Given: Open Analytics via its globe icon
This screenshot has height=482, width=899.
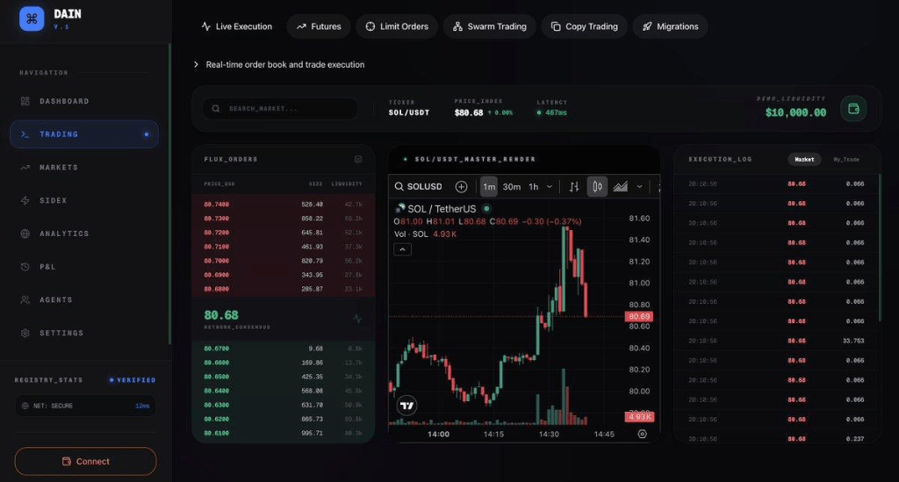Looking at the screenshot, I should (x=25, y=234).
